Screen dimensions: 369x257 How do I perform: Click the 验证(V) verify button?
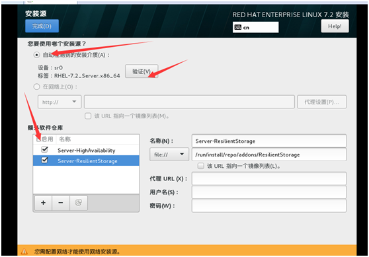(142, 71)
